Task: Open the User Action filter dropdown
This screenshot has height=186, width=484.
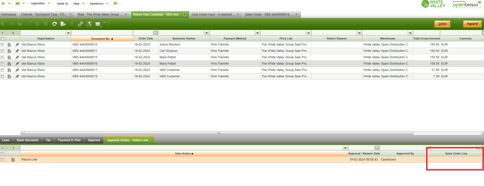Action: (345, 148)
